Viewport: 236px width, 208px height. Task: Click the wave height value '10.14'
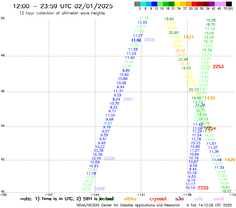tap(190, 188)
